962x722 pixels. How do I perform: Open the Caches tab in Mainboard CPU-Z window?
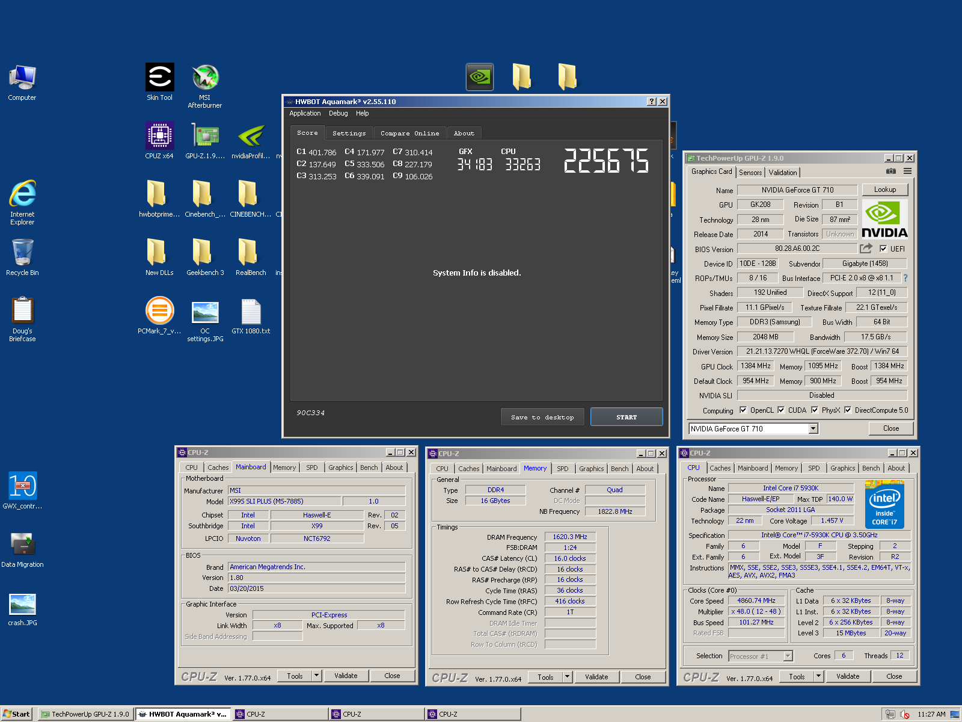pyautogui.click(x=218, y=467)
